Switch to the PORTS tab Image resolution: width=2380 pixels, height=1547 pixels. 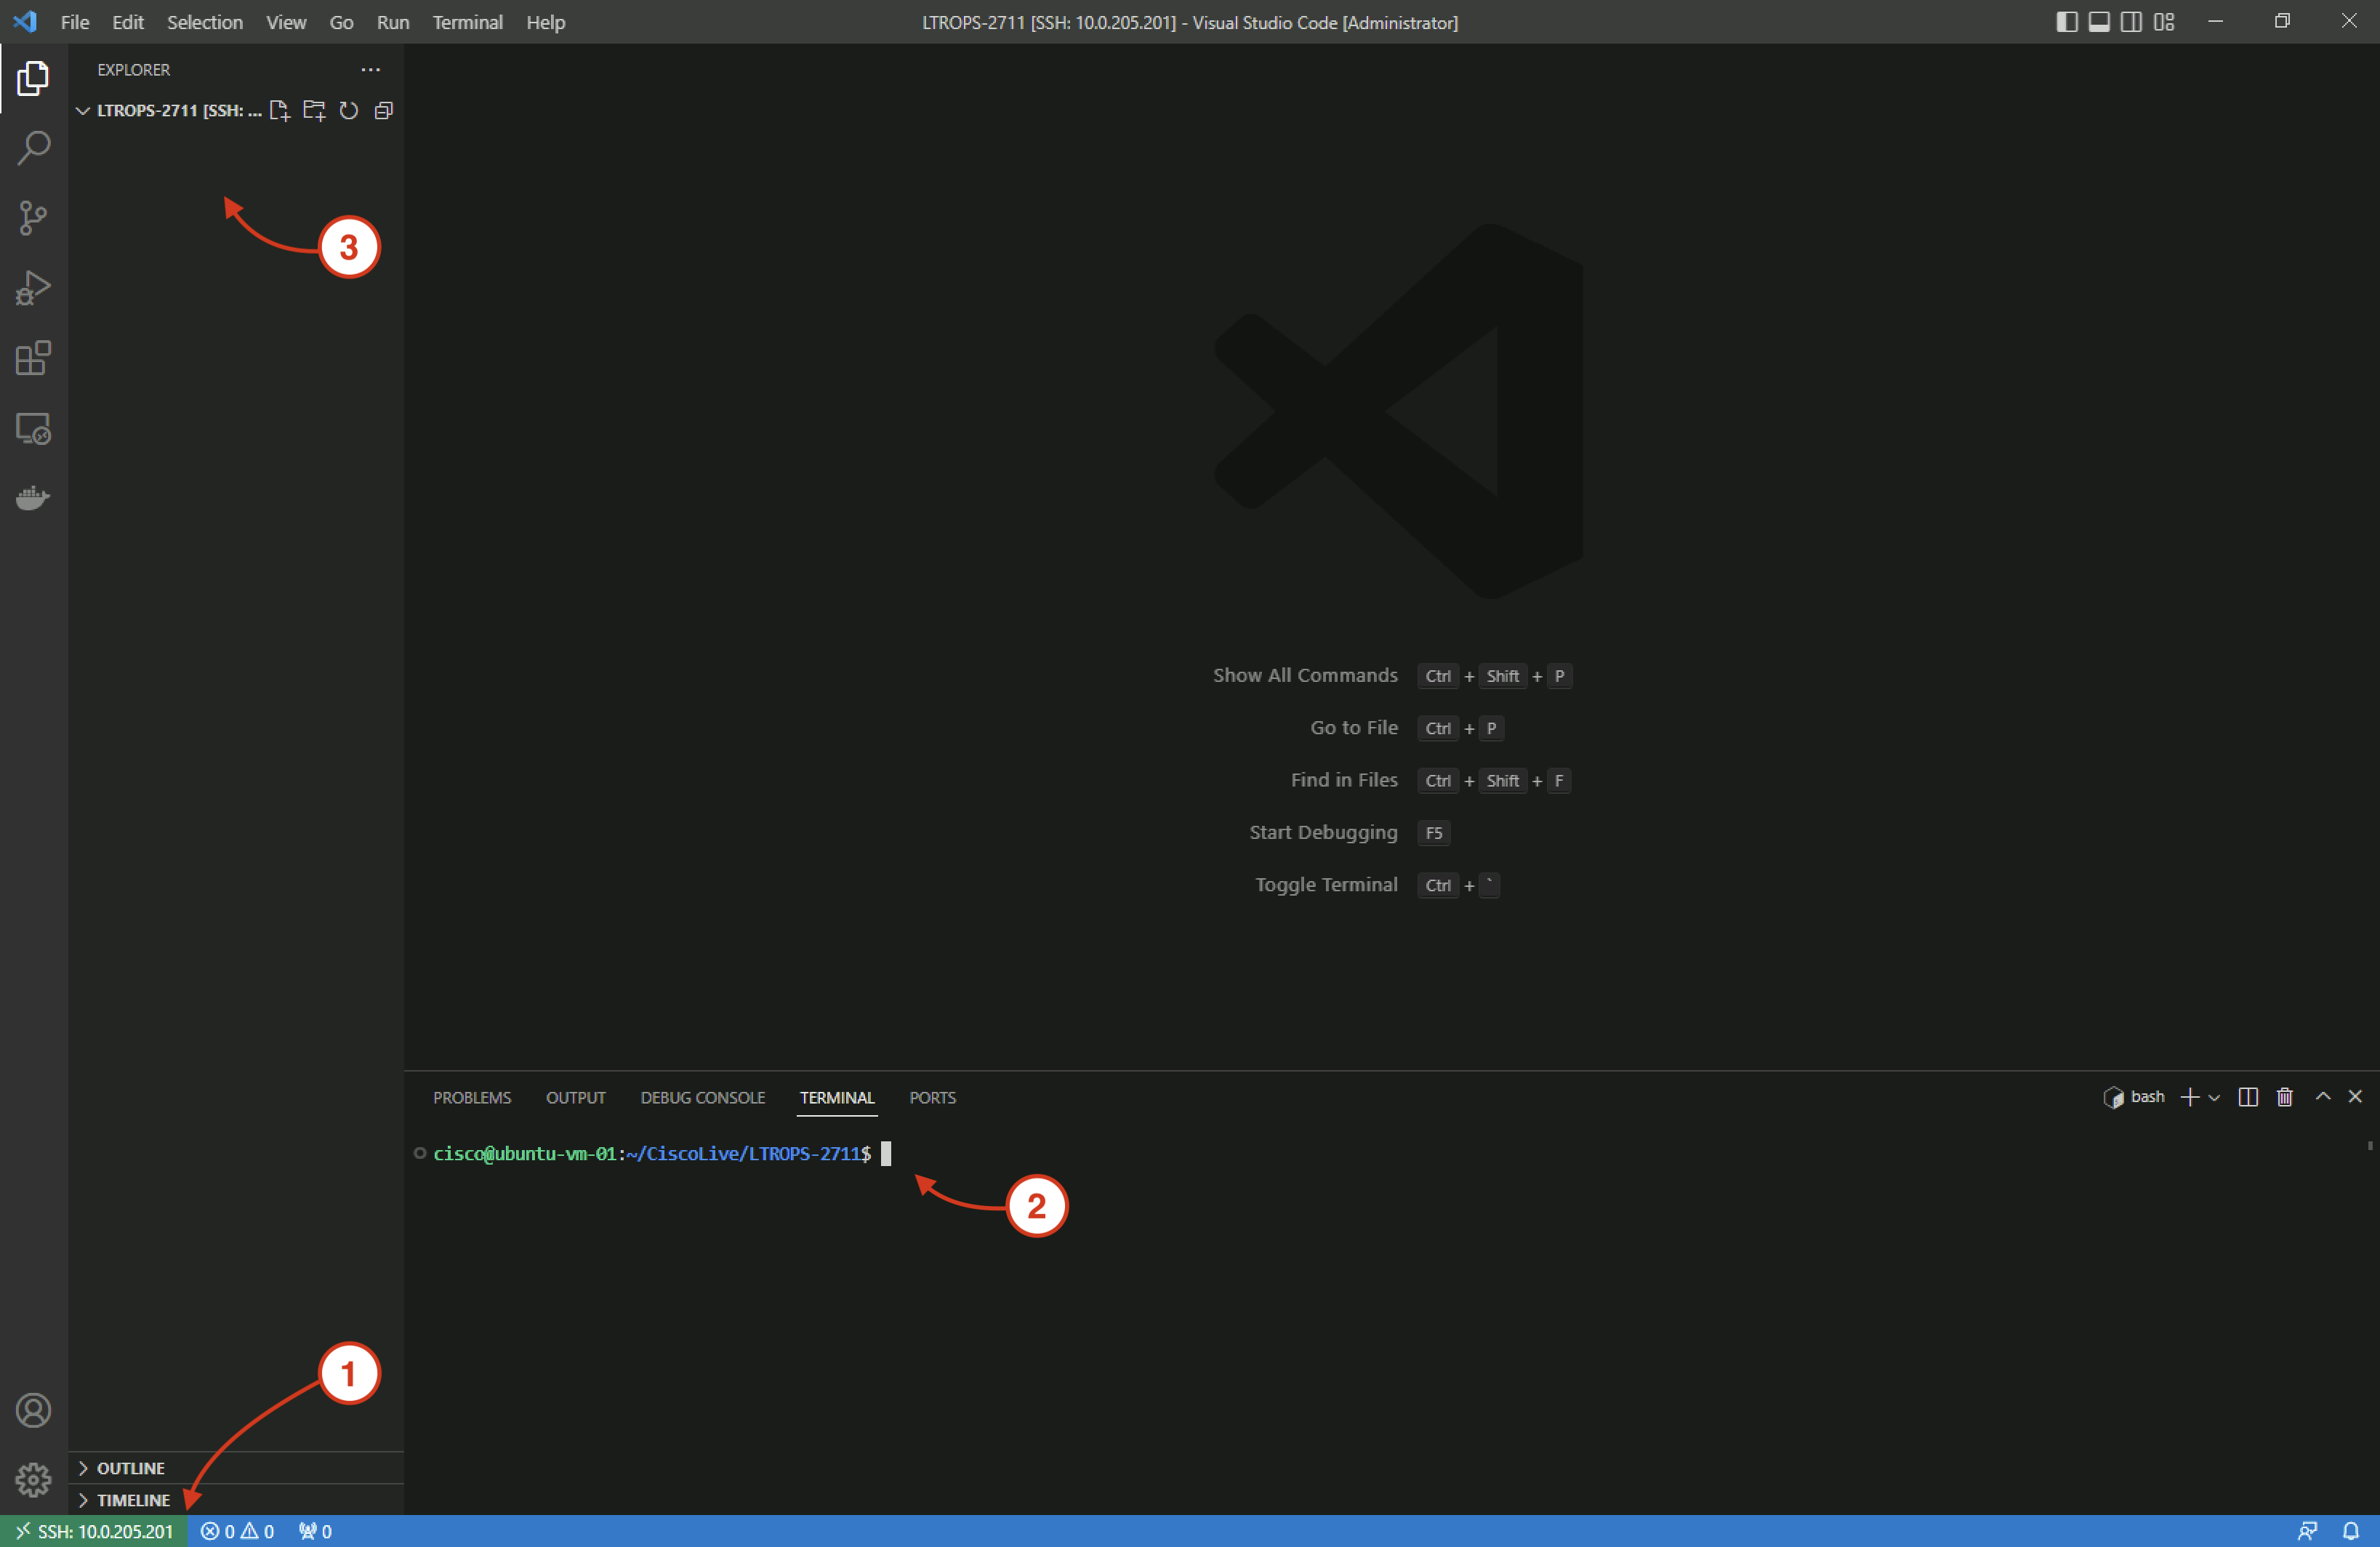coord(933,1098)
